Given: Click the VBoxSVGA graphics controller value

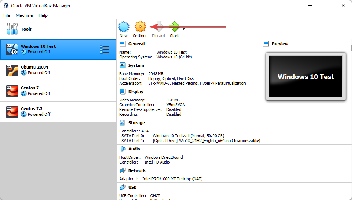Looking at the screenshot, I should (176, 105).
